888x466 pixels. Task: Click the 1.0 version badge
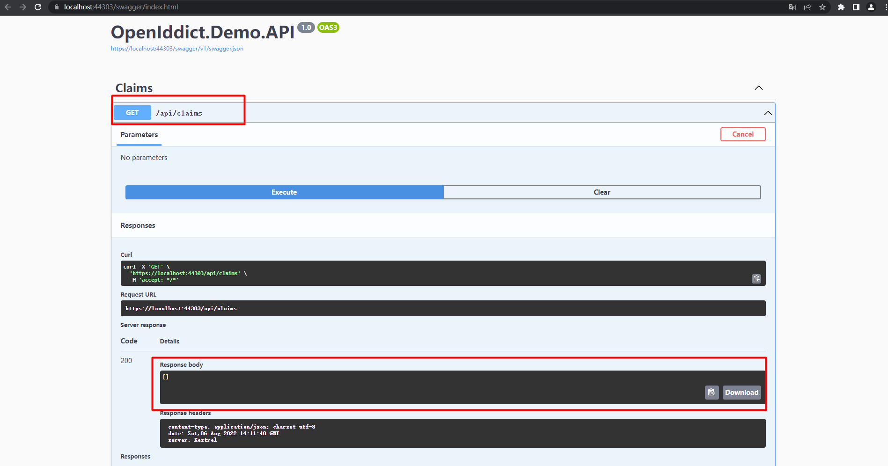pyautogui.click(x=306, y=28)
